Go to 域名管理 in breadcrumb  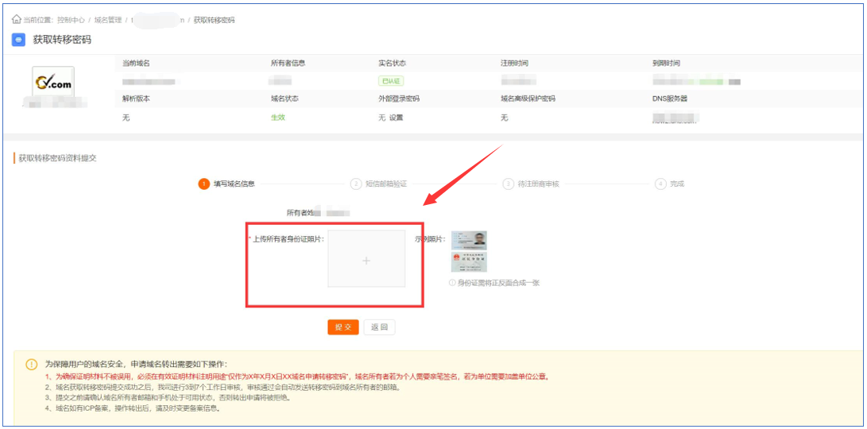(109, 20)
